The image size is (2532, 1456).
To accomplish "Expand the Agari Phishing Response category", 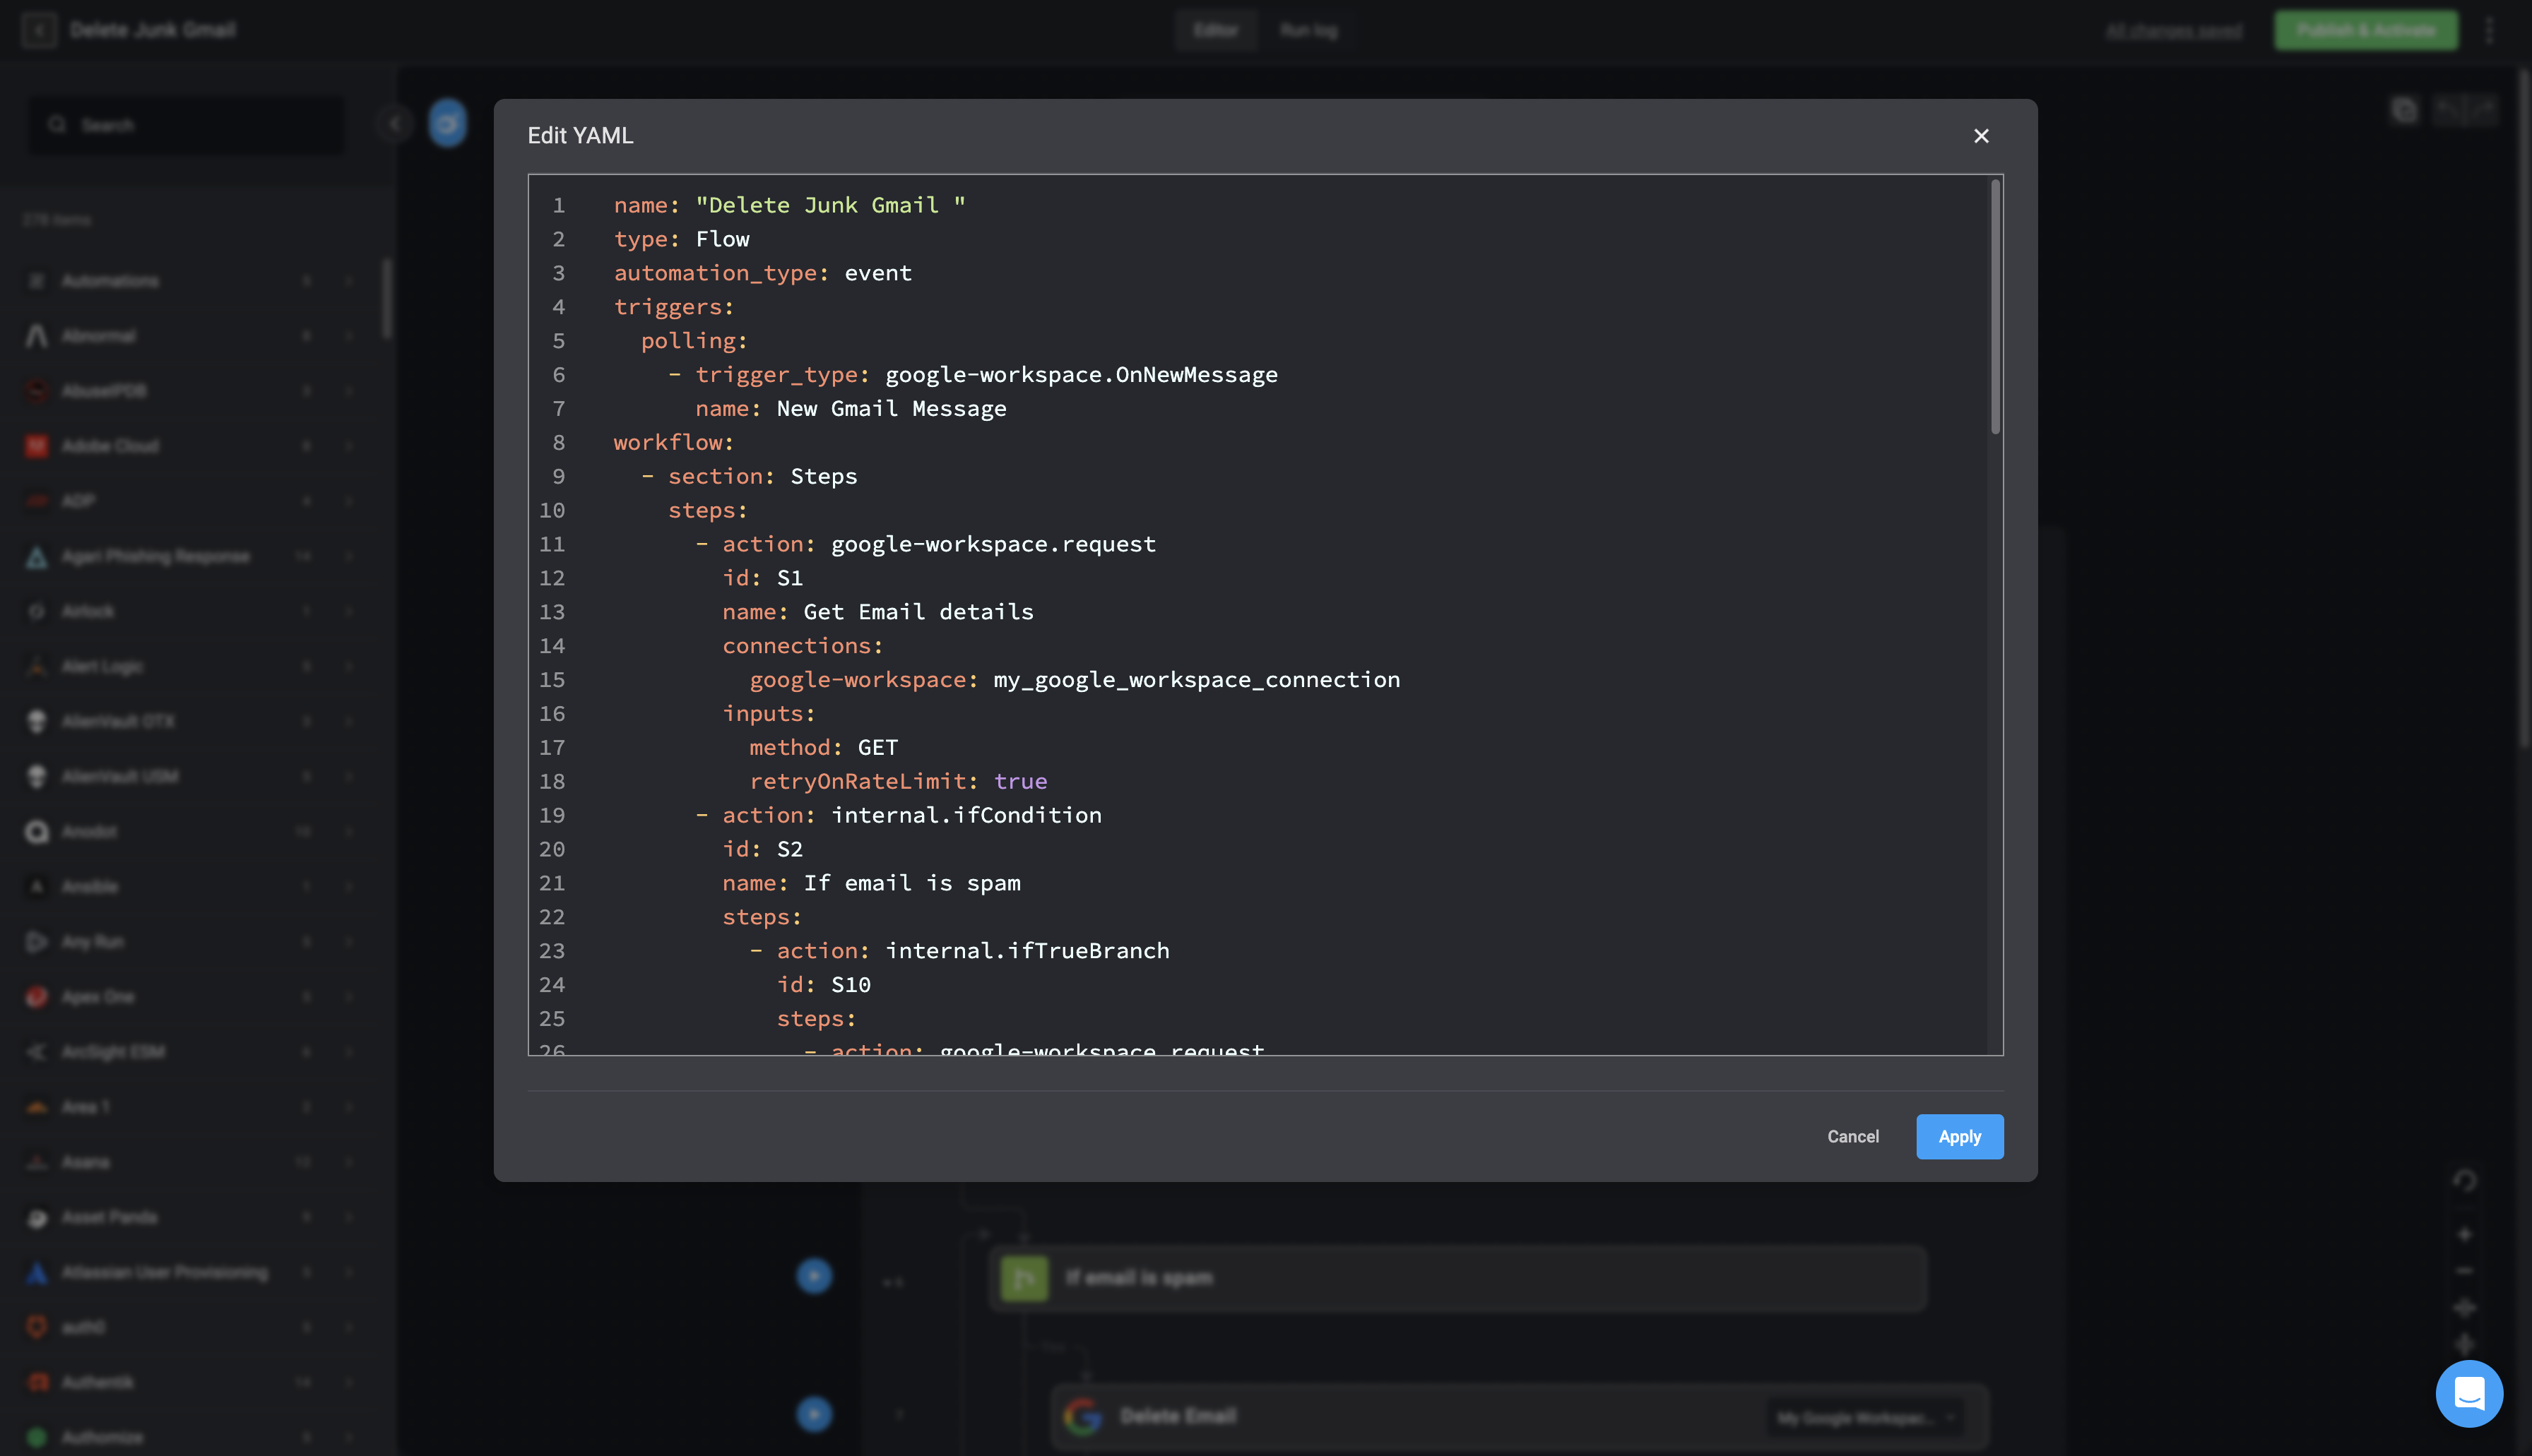I will [x=349, y=556].
